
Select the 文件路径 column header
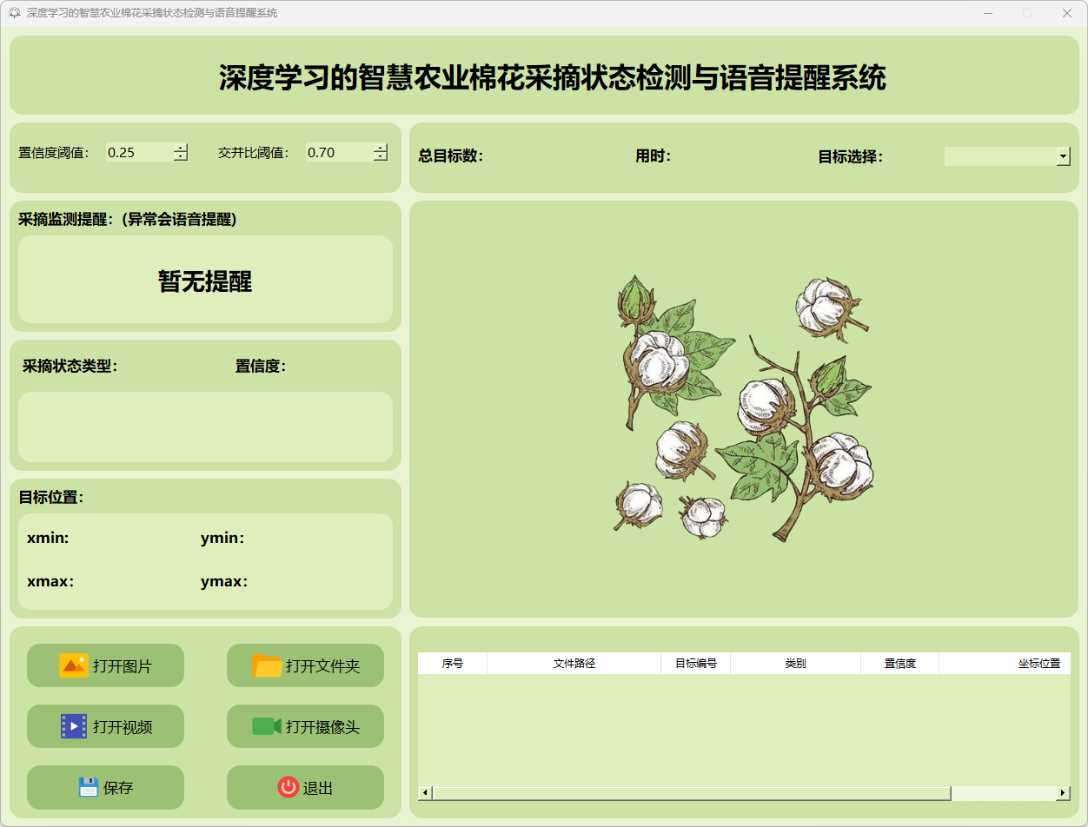(574, 664)
